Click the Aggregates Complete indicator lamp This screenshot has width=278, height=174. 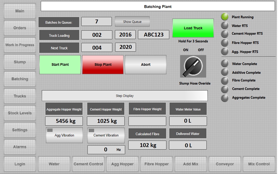(x=225, y=98)
